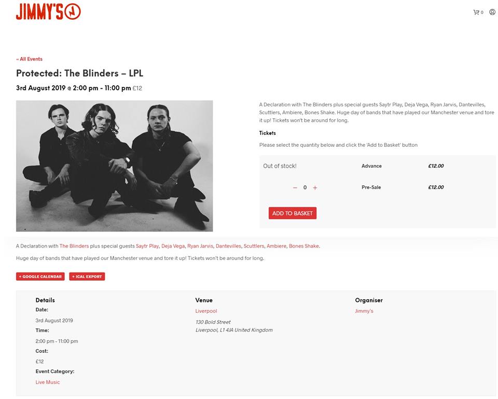Open the Liverpool venue link
The image size is (498, 399).
(206, 311)
